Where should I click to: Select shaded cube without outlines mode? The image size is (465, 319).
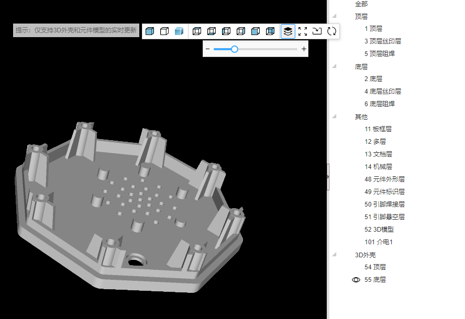179,31
